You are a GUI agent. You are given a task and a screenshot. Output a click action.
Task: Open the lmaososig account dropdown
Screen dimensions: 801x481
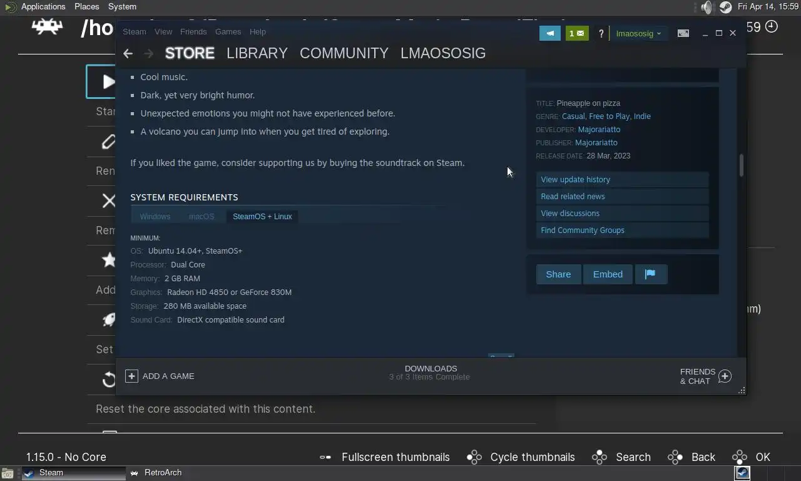coord(638,33)
